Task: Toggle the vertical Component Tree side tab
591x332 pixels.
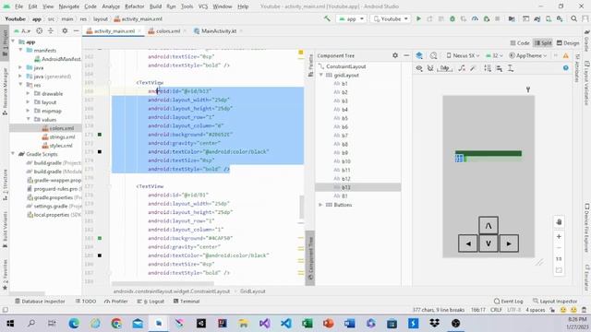Action: coord(310,257)
